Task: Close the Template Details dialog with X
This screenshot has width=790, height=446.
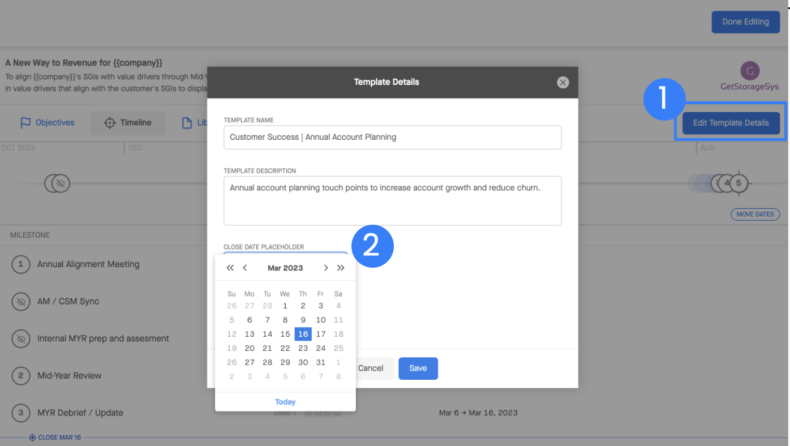Action: tap(563, 83)
